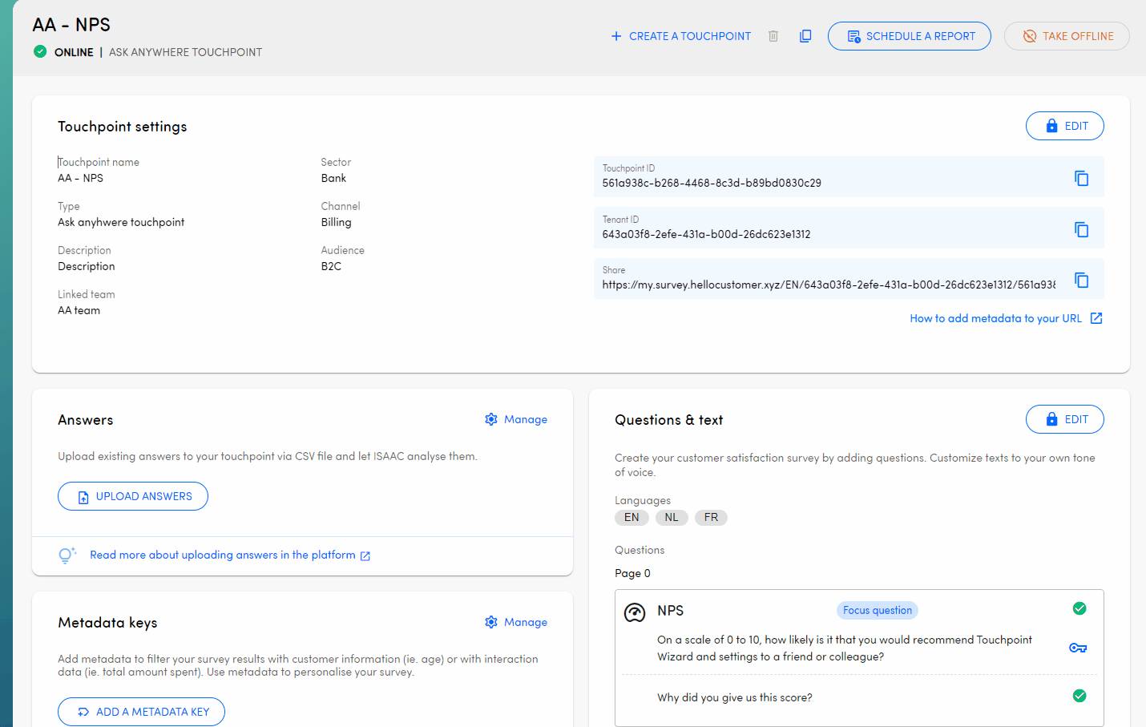Click the trash delete icon in header
This screenshot has width=1146, height=727.
(773, 36)
